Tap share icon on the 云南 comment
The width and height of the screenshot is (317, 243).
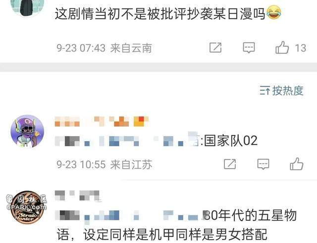[x=215, y=48]
